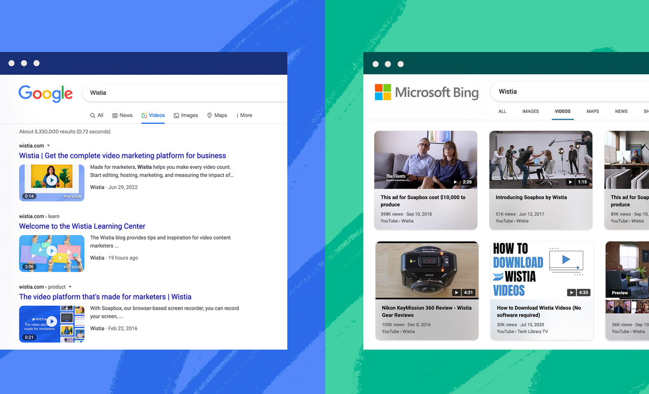Image resolution: width=649 pixels, height=394 pixels.
Task: Click the play button on the 0:21 video thumbnail
Action: click(52, 322)
